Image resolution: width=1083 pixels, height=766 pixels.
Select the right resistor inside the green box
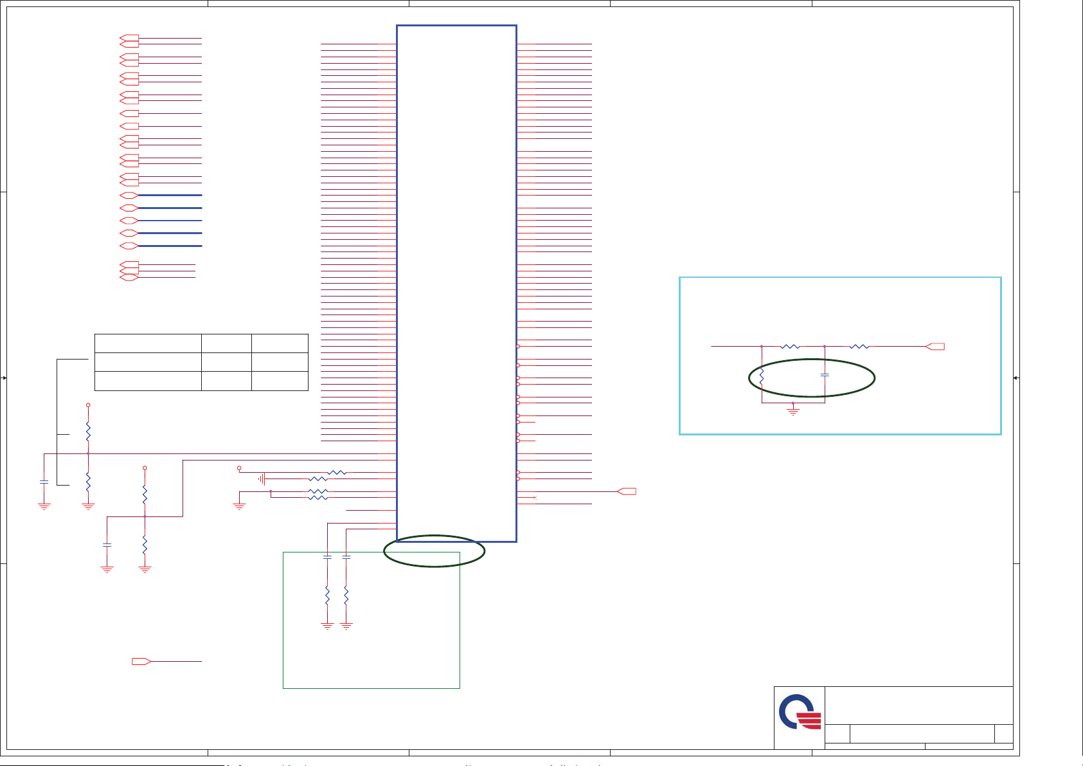point(346,596)
